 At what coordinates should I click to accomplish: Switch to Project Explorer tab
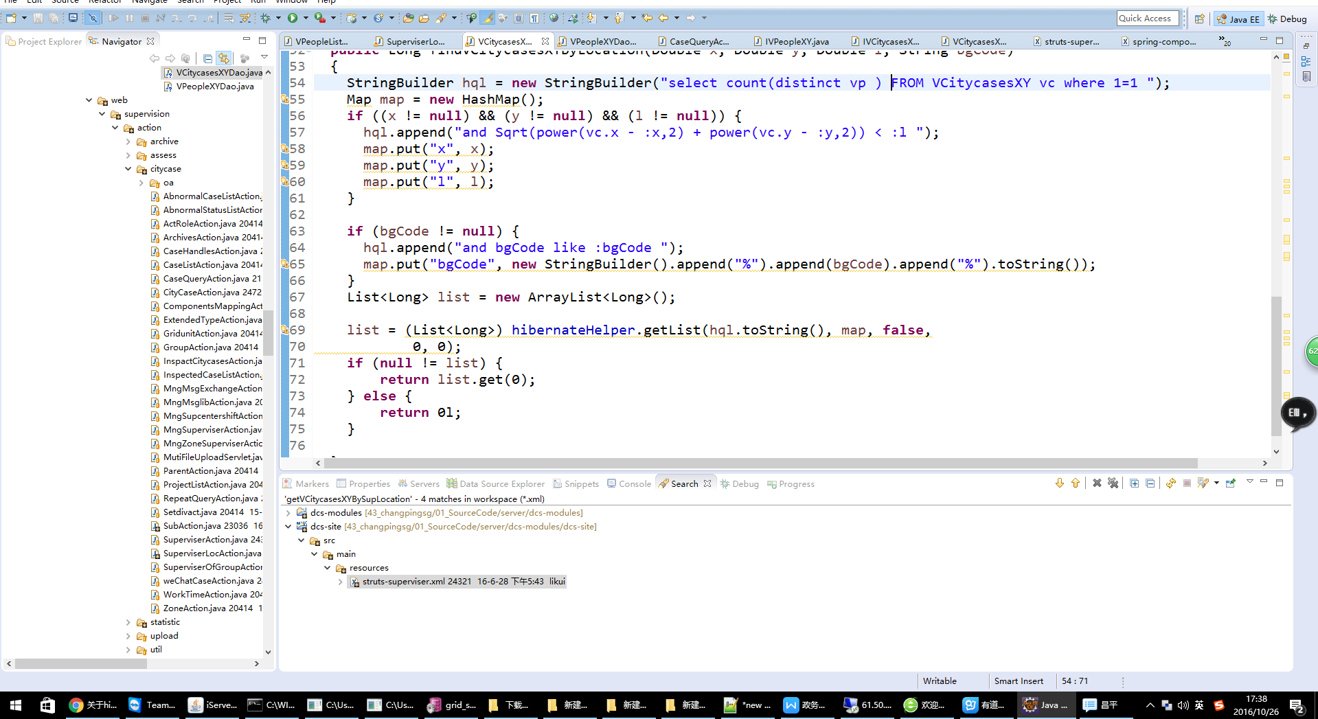click(x=44, y=41)
